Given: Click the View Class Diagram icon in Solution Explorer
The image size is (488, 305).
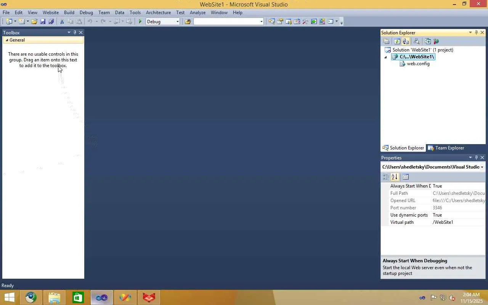Looking at the screenshot, I should pyautogui.click(x=417, y=42).
